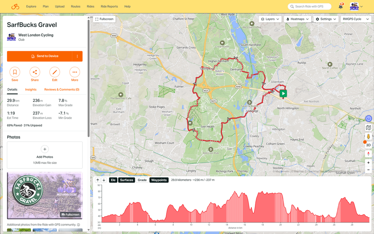The image size is (374, 234).
Task: Open the More options icon
Action: pyautogui.click(x=75, y=72)
